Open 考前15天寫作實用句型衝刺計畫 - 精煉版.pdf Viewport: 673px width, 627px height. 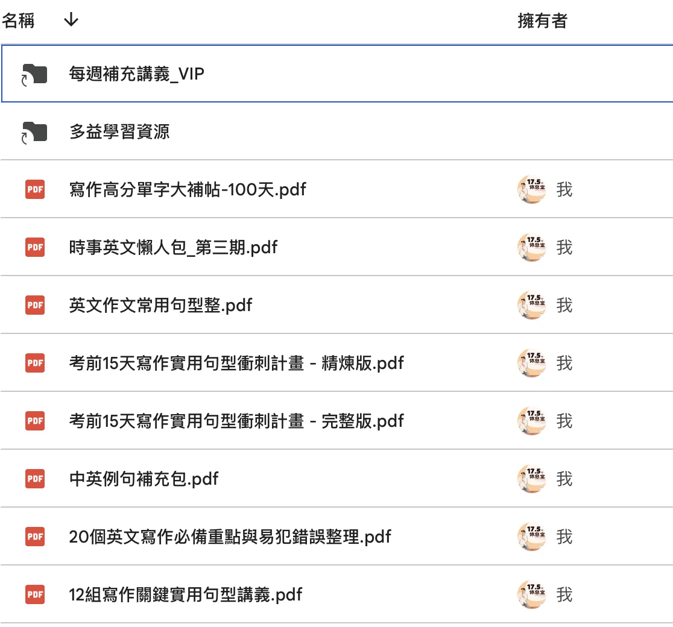(x=236, y=364)
